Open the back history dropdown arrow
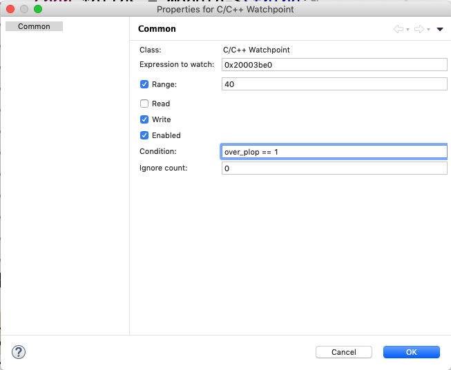 [408, 30]
